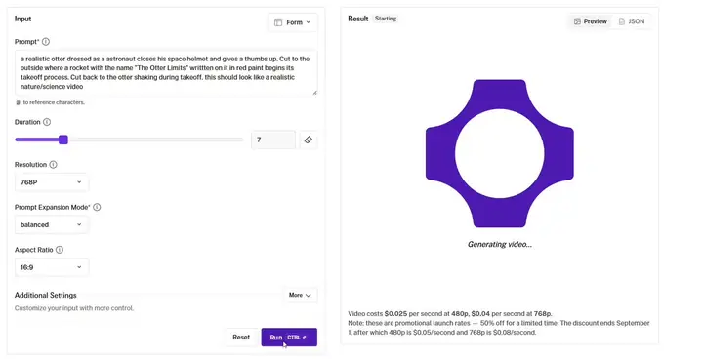This screenshot has width=703, height=359.
Task: Click the purple generating video spinner
Action: tap(500, 154)
